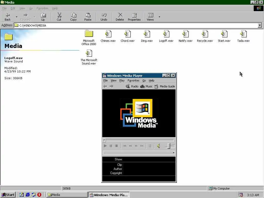Open the File menu in Media Player
Viewport: 264px width, 198px height.
tap(105, 80)
